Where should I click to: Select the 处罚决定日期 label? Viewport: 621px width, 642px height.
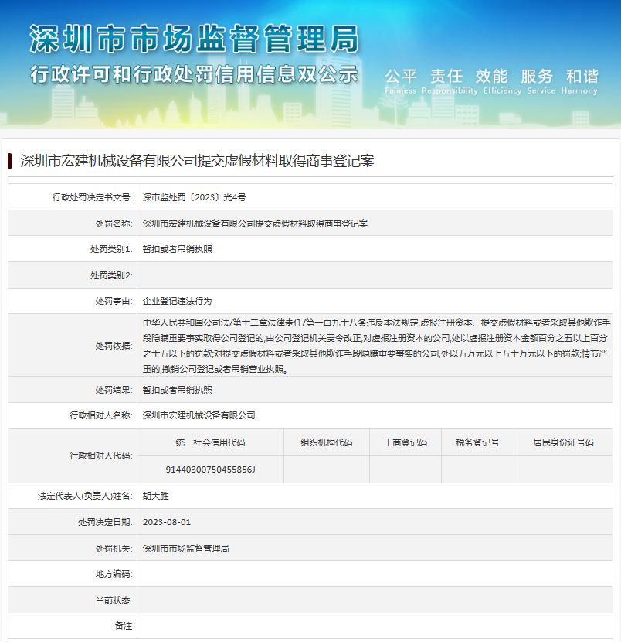coord(105,522)
